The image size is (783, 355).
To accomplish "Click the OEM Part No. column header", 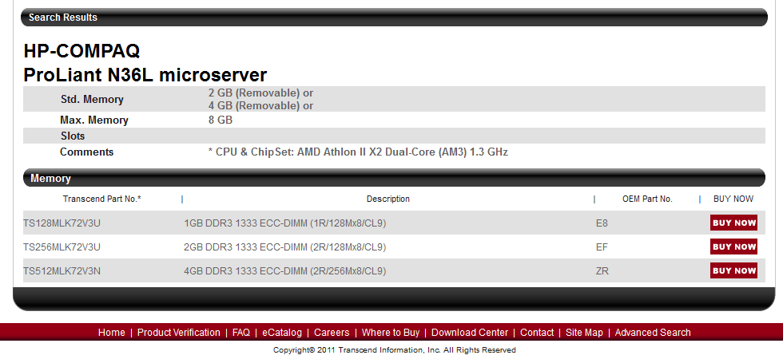I will tap(647, 199).
